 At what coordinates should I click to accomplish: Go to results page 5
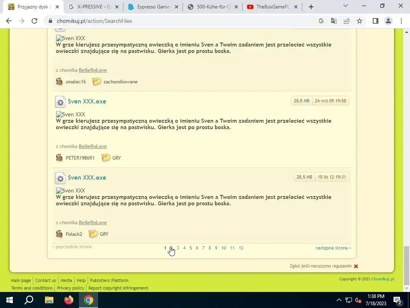(x=191, y=248)
